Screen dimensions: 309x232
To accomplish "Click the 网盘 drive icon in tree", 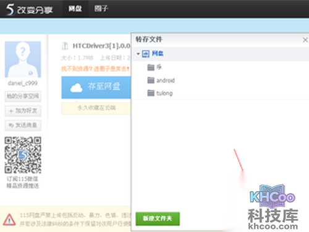I will coord(146,54).
